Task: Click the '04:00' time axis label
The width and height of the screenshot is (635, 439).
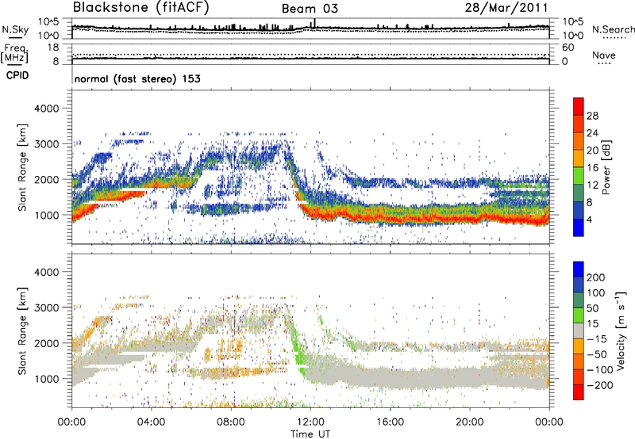Action: click(x=151, y=422)
